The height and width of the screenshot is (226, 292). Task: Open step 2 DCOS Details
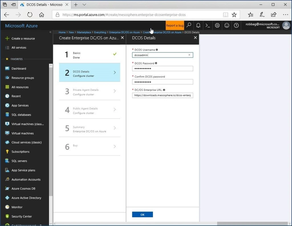tap(90, 73)
